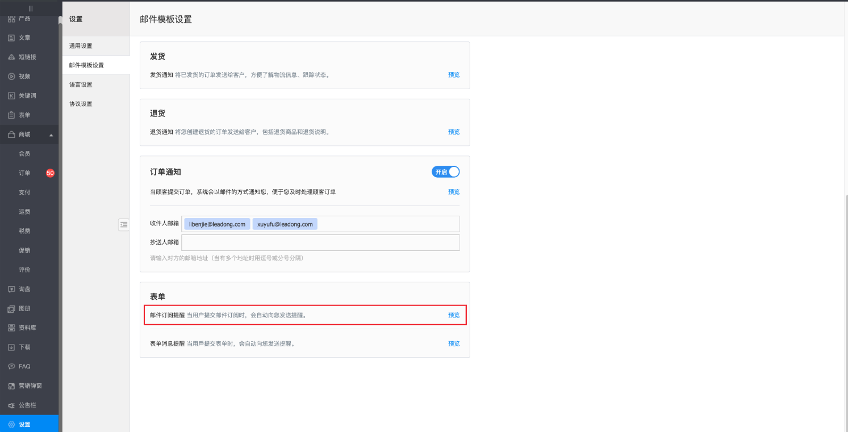The image size is (848, 432).
Task: Click the Download (下载) icon
Action: tap(11, 347)
